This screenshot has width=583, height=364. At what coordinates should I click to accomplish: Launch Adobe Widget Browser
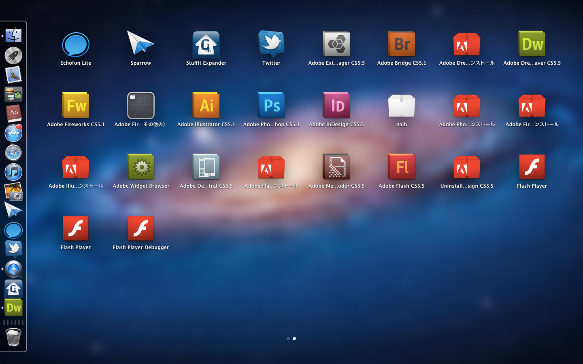pos(140,167)
